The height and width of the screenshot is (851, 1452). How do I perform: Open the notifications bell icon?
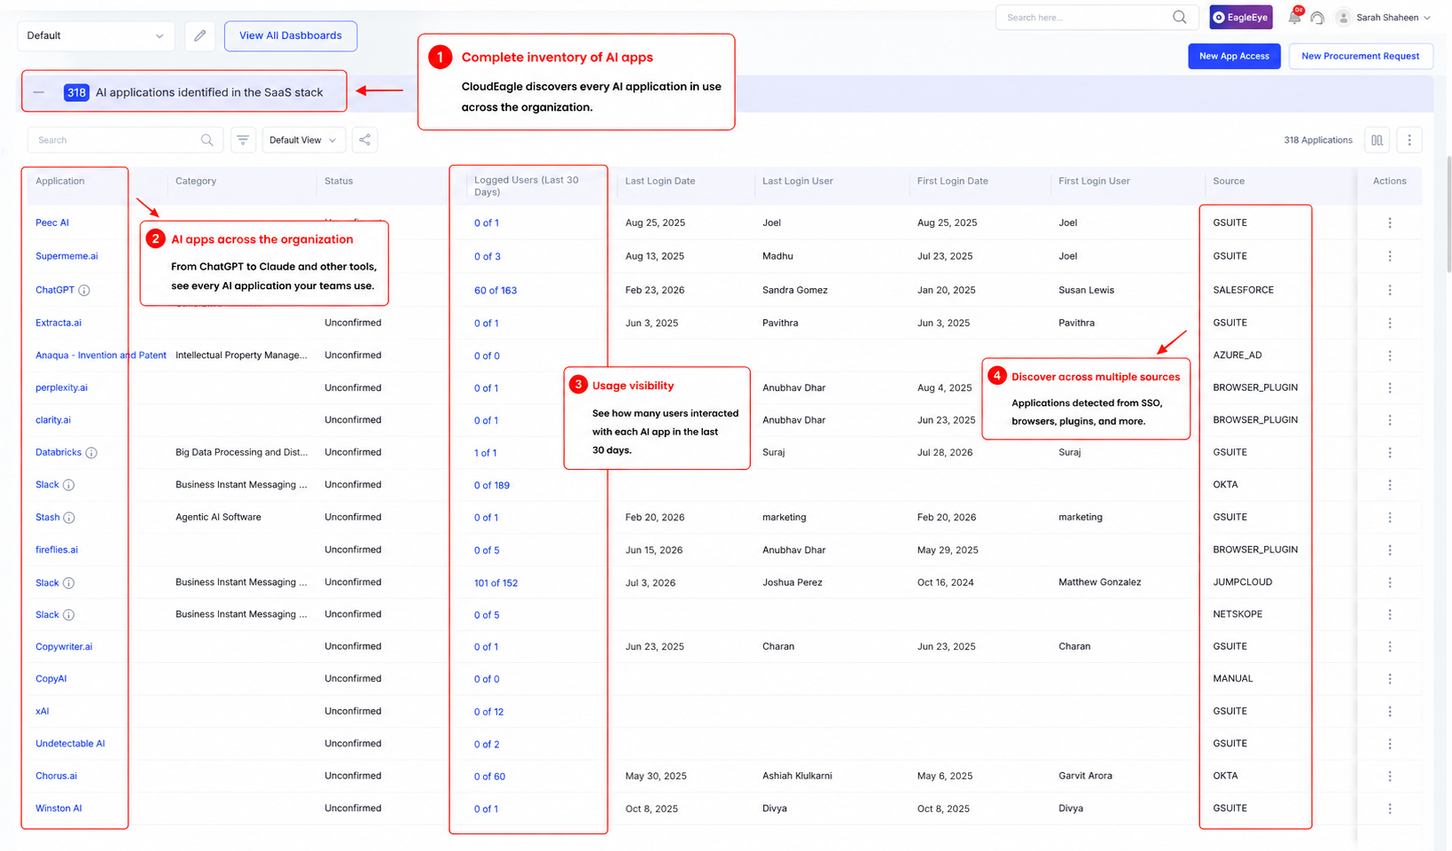click(x=1295, y=17)
